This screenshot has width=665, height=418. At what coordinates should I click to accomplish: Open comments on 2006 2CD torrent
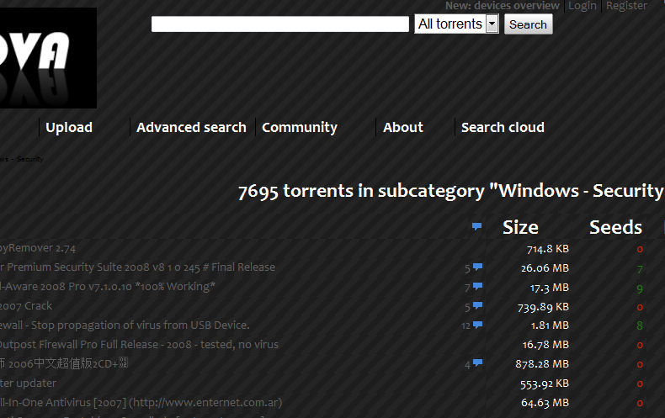[x=477, y=363]
